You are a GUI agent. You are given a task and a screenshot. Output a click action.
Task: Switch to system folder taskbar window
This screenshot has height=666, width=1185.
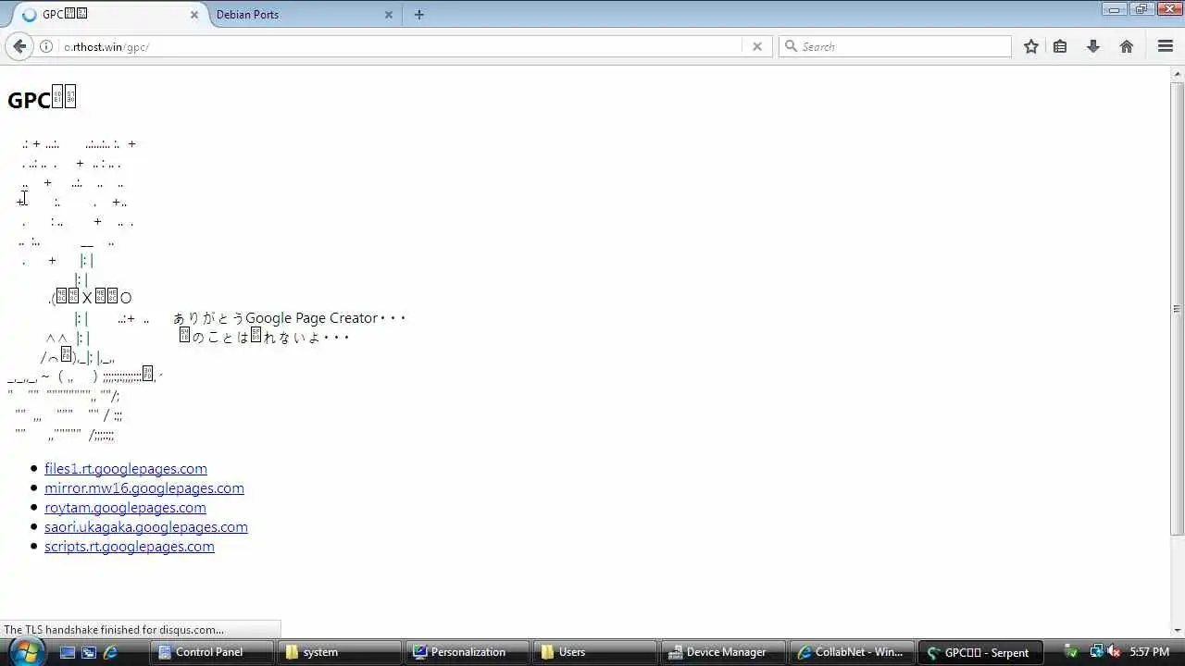click(339, 652)
